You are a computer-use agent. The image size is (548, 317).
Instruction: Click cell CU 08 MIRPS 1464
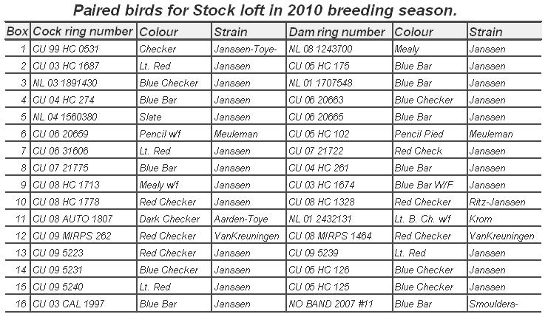pos(339,236)
